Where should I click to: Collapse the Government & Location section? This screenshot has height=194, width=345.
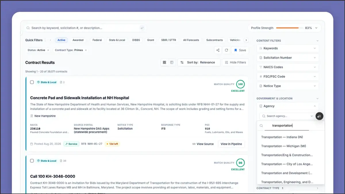[x=317, y=99]
